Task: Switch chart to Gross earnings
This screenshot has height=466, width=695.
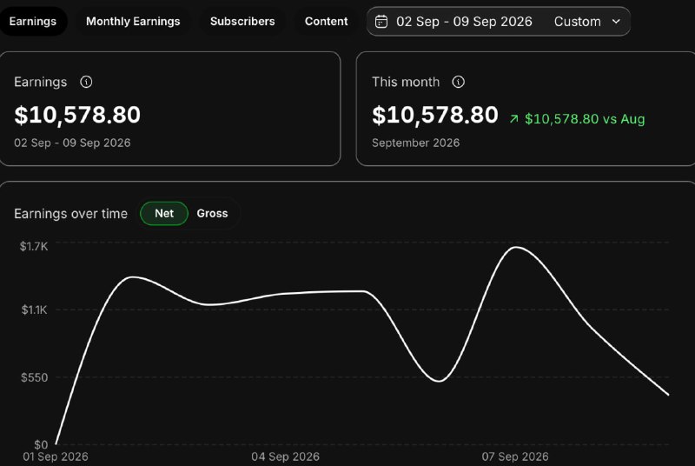Action: pos(212,213)
